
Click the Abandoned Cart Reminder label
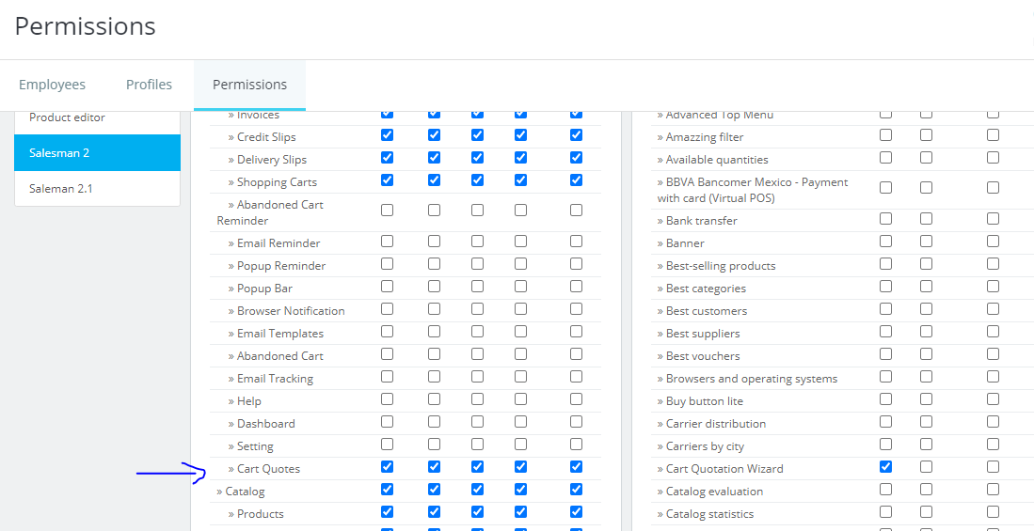pos(279,205)
